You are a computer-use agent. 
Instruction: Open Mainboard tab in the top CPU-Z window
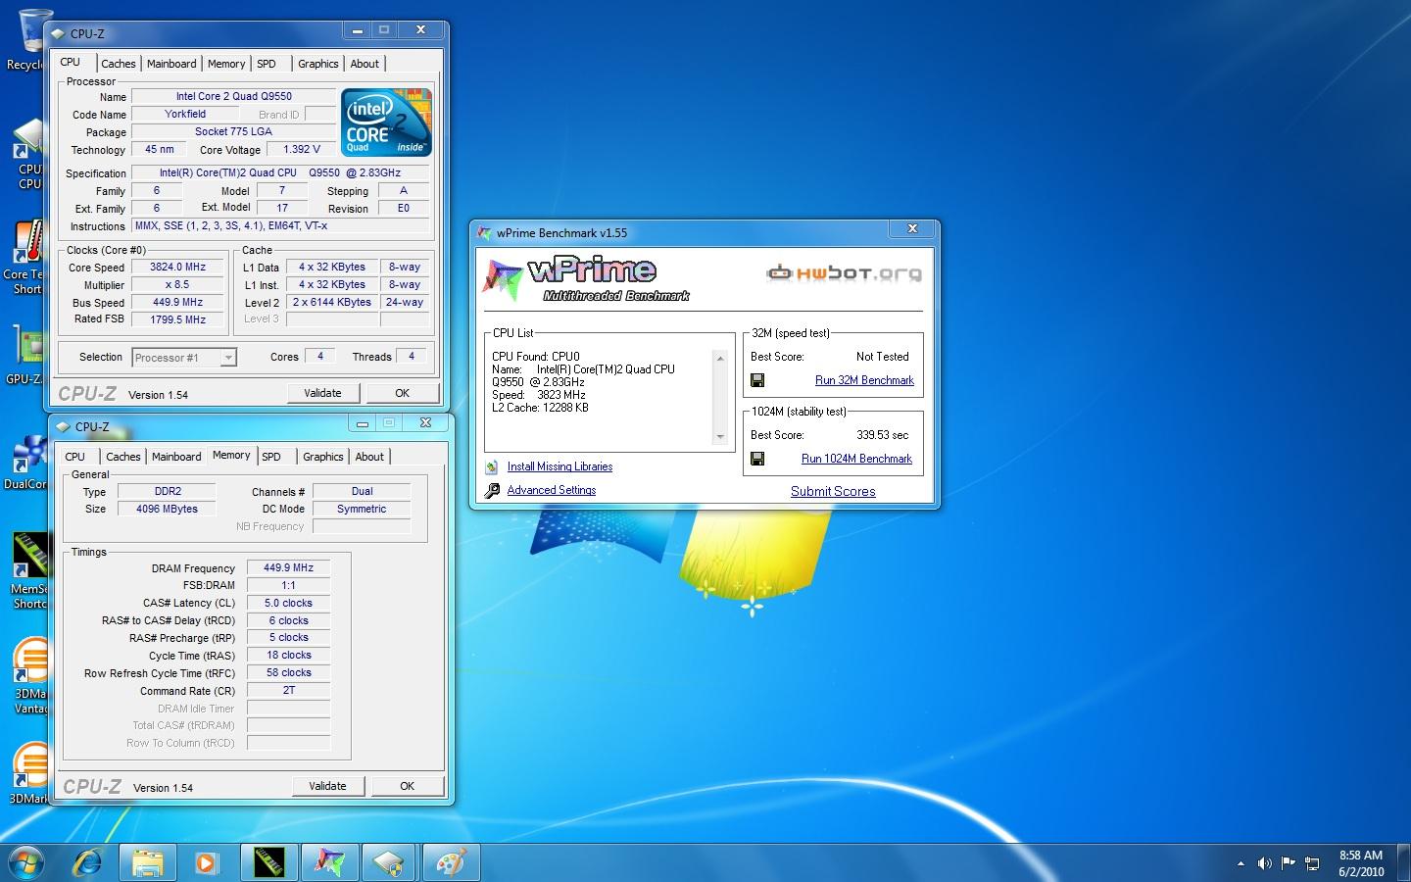point(171,64)
